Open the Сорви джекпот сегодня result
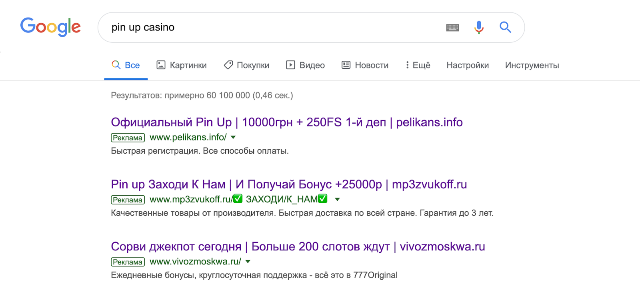The height and width of the screenshot is (296, 640). [x=298, y=246]
